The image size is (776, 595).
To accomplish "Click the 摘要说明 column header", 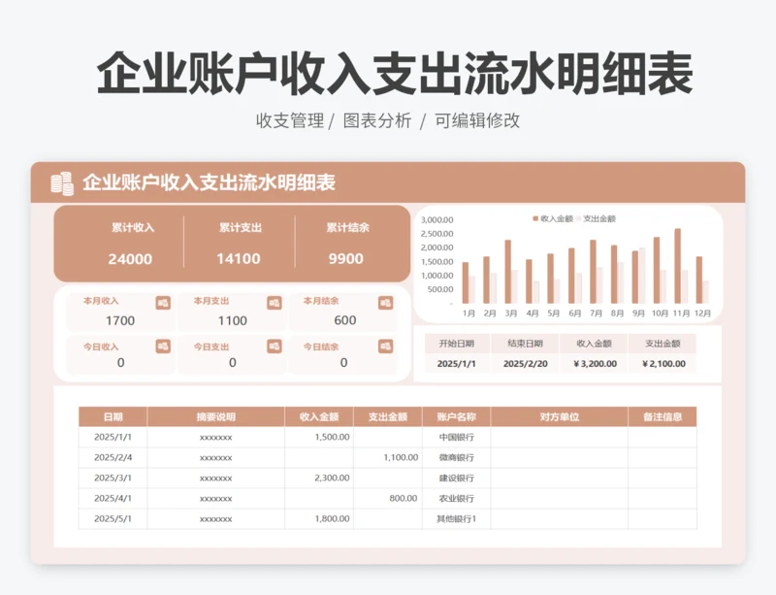I will click(x=215, y=417).
